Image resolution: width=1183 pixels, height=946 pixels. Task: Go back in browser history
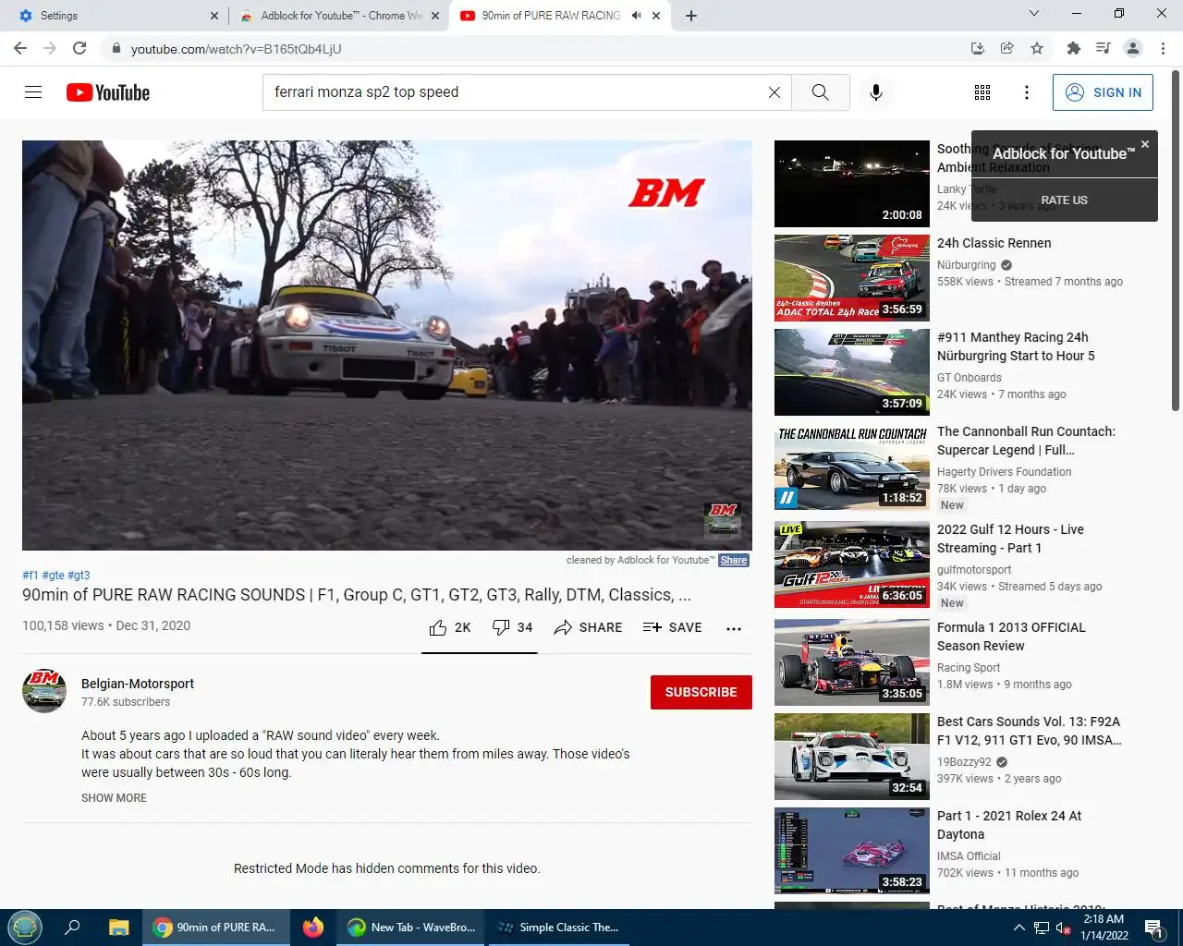click(20, 48)
